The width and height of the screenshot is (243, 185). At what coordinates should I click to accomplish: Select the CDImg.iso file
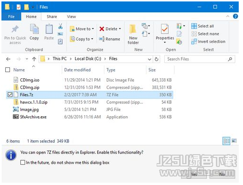(x=29, y=80)
